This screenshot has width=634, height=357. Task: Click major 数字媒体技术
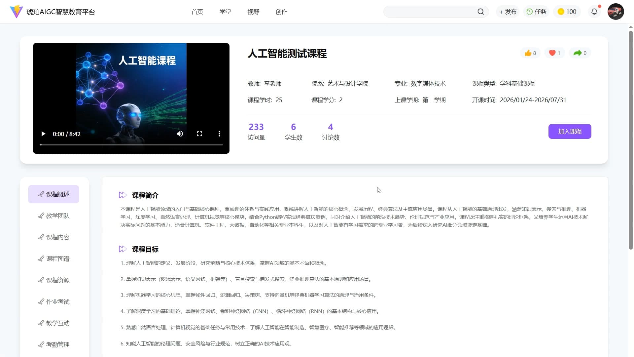(x=428, y=84)
